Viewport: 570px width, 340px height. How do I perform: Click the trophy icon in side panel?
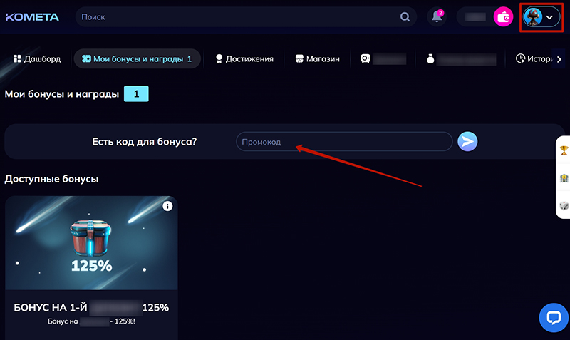pos(563,150)
